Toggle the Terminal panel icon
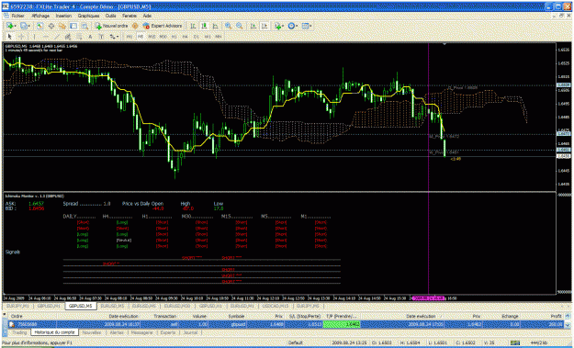 pyautogui.click(x=73, y=26)
